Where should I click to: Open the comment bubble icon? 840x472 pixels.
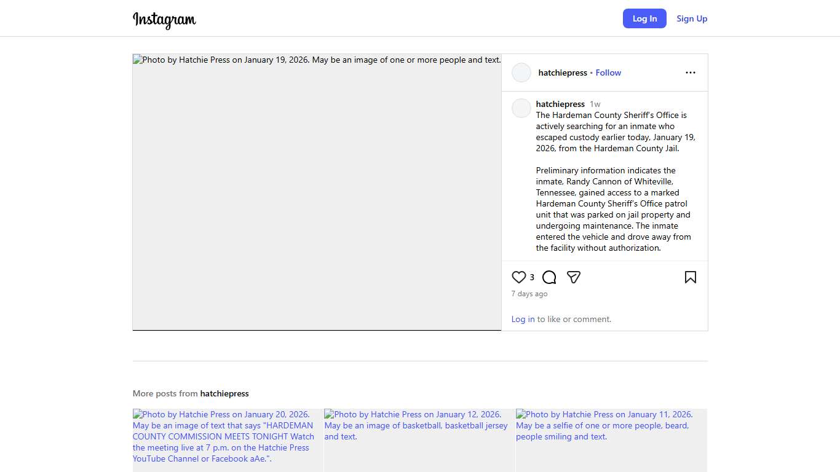click(549, 277)
